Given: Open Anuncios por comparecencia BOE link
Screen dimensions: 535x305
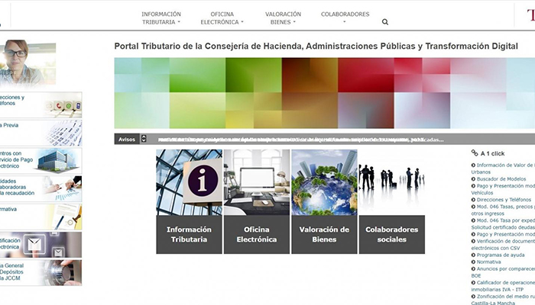Looking at the screenshot, I should click(503, 272).
